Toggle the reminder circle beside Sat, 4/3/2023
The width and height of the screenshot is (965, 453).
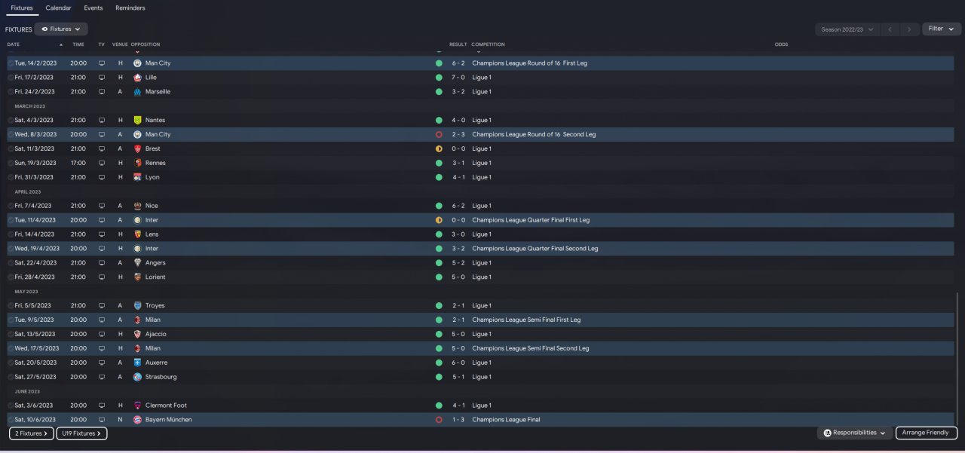pos(11,121)
